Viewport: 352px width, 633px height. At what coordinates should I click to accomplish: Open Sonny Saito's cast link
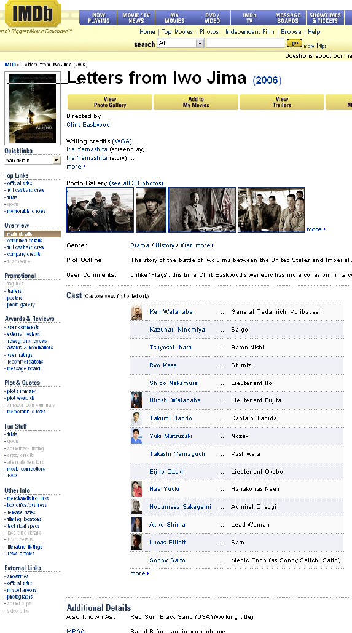coord(167,560)
